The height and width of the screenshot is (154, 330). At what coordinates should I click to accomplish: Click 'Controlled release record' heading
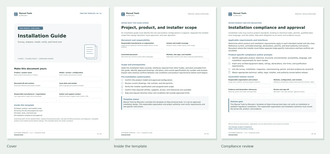coord(241,77)
